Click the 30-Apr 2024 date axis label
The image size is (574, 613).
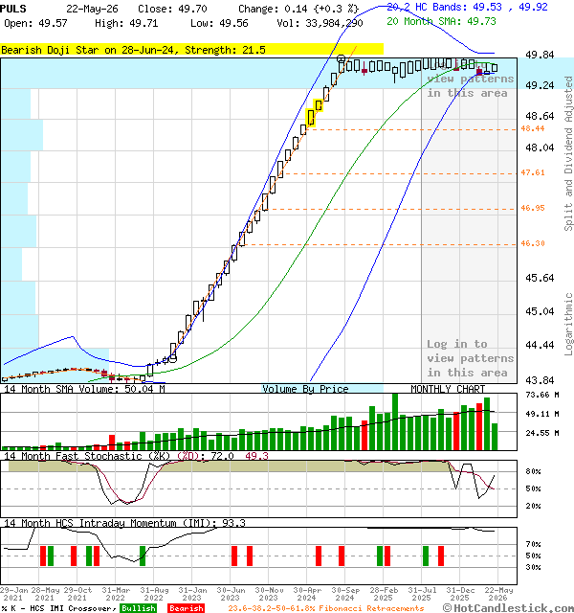coord(307,594)
